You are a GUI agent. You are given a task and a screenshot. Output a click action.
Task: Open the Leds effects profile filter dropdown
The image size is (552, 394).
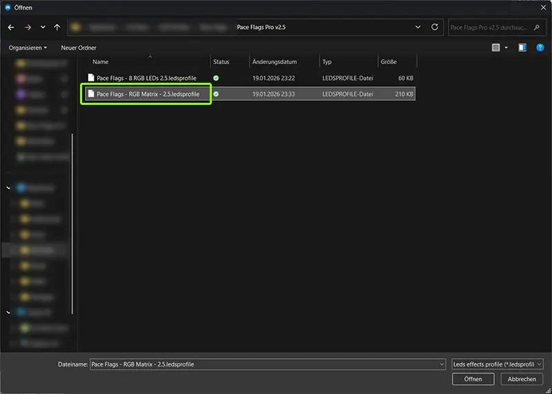[497, 364]
